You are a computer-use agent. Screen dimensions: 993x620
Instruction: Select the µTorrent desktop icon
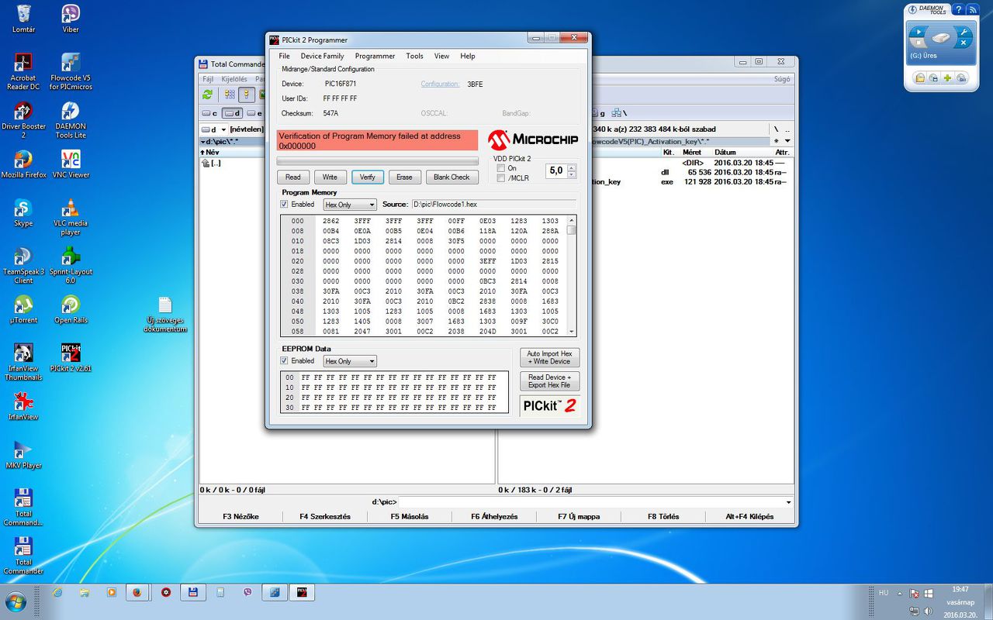[x=23, y=309]
